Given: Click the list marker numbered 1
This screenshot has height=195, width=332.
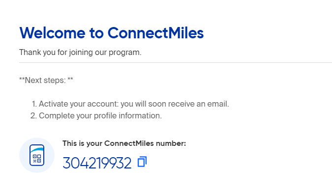Looking at the screenshot, I should coord(34,104).
